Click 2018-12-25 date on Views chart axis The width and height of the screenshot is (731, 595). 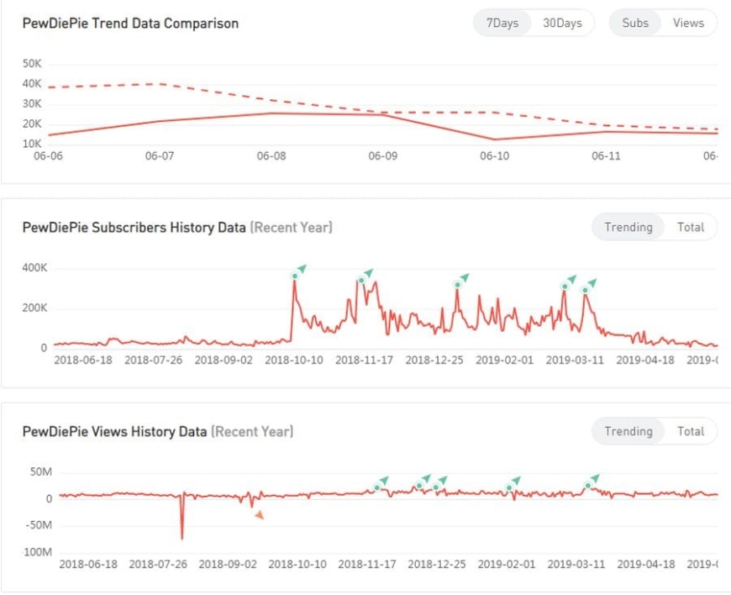(437, 564)
